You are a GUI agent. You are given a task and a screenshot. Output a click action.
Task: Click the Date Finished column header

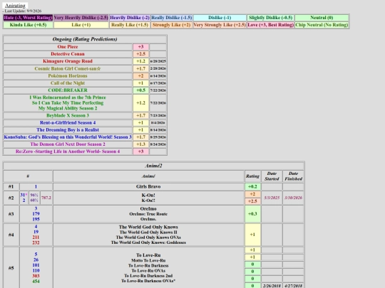pyautogui.click(x=293, y=176)
